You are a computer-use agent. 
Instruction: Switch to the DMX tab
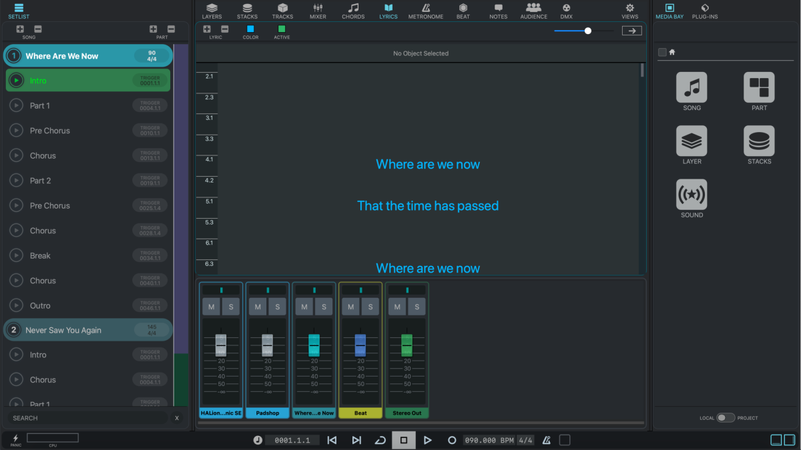pos(566,11)
